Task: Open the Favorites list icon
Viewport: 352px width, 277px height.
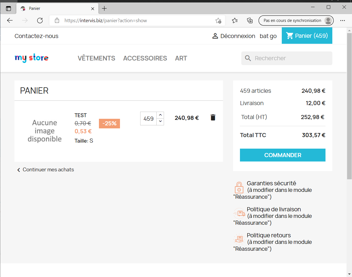Action: pos(235,21)
